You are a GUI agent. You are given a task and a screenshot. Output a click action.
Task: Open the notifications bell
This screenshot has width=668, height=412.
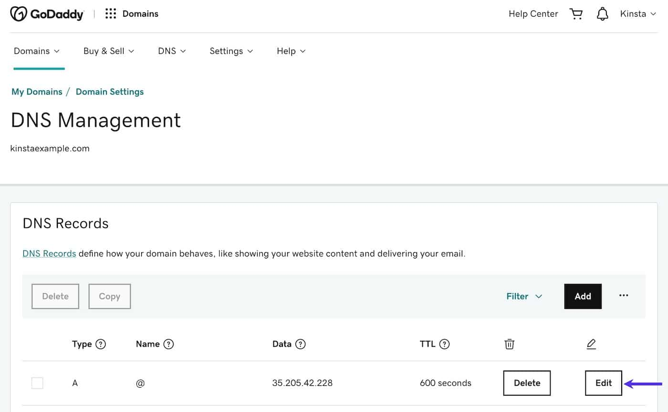click(x=602, y=13)
